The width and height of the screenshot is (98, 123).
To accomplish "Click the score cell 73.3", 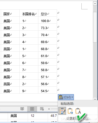I will pos(48,27).
